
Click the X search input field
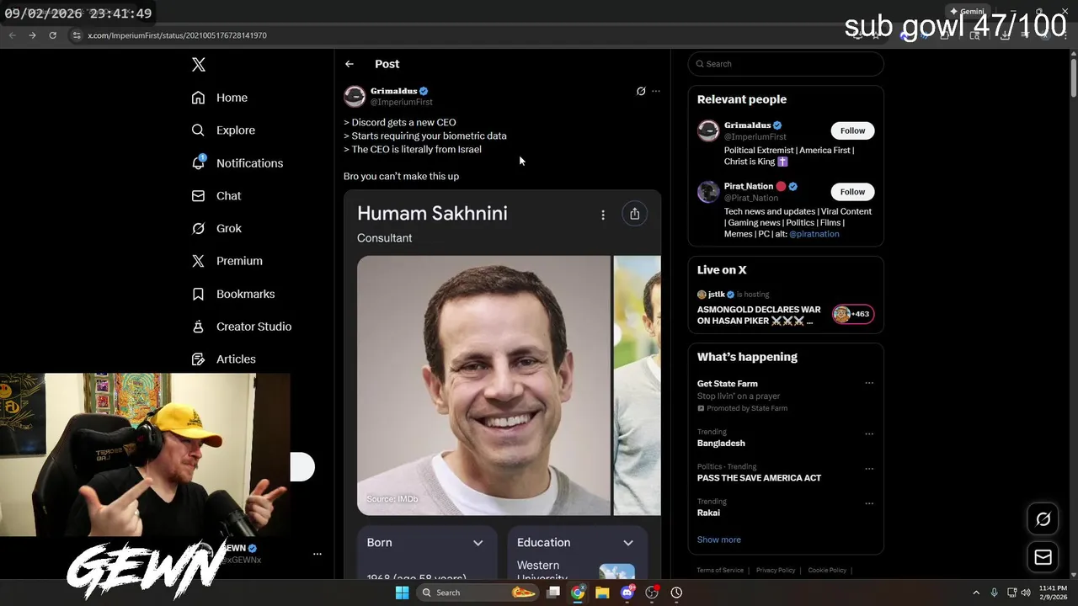click(786, 64)
